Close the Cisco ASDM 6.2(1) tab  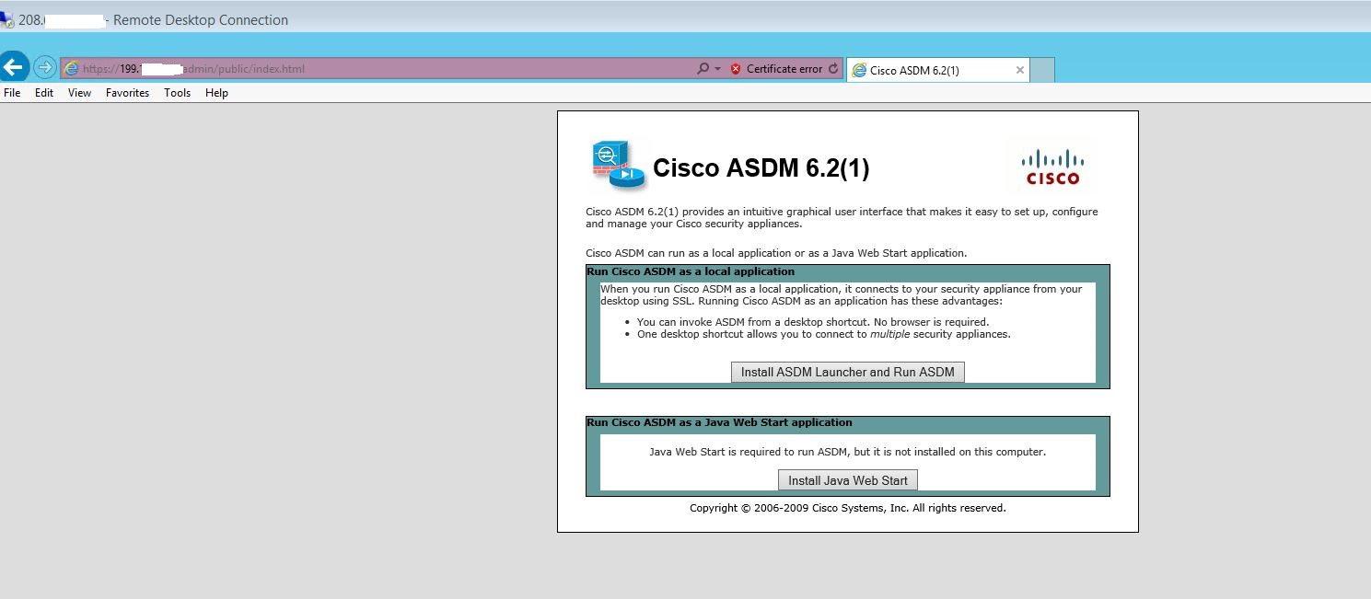1020,70
